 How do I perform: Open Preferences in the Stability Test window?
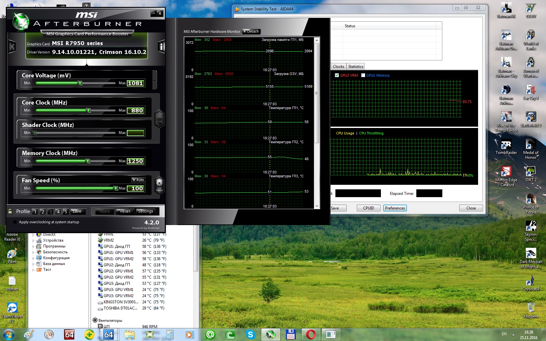click(x=395, y=208)
